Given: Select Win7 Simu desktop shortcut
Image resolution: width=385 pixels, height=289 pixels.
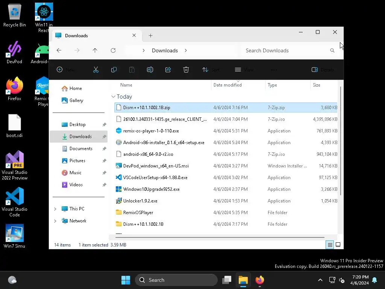Looking at the screenshot, I should tap(15, 236).
